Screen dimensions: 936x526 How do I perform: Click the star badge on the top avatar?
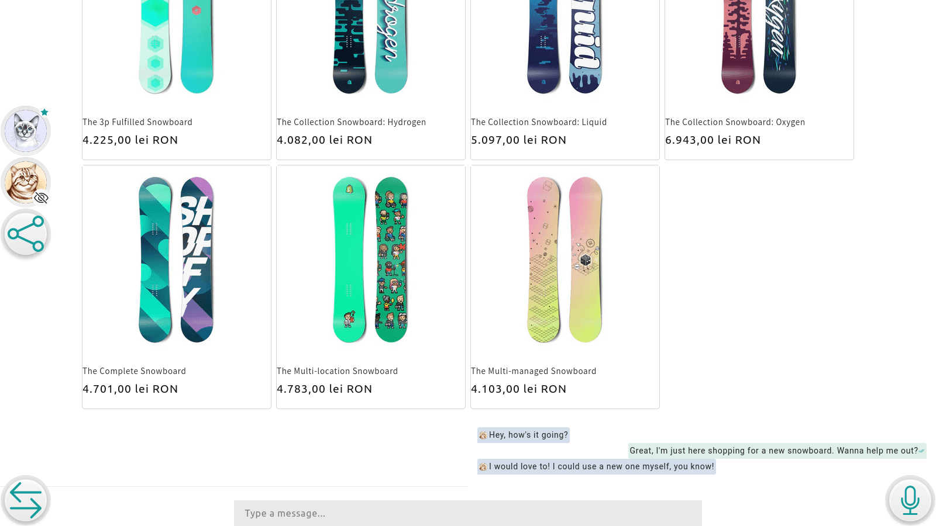[44, 112]
